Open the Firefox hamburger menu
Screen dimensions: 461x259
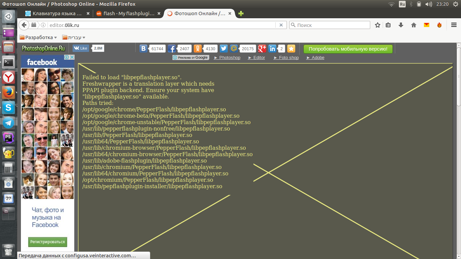[454, 25]
